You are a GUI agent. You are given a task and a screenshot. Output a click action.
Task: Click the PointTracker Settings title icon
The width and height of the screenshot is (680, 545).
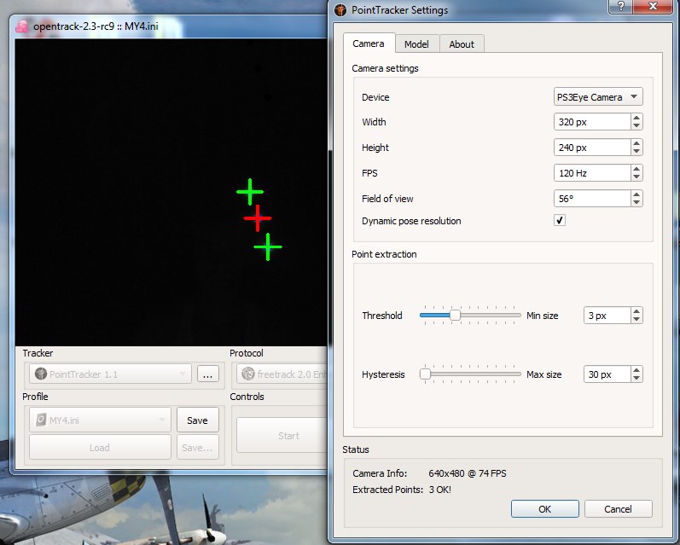click(340, 10)
